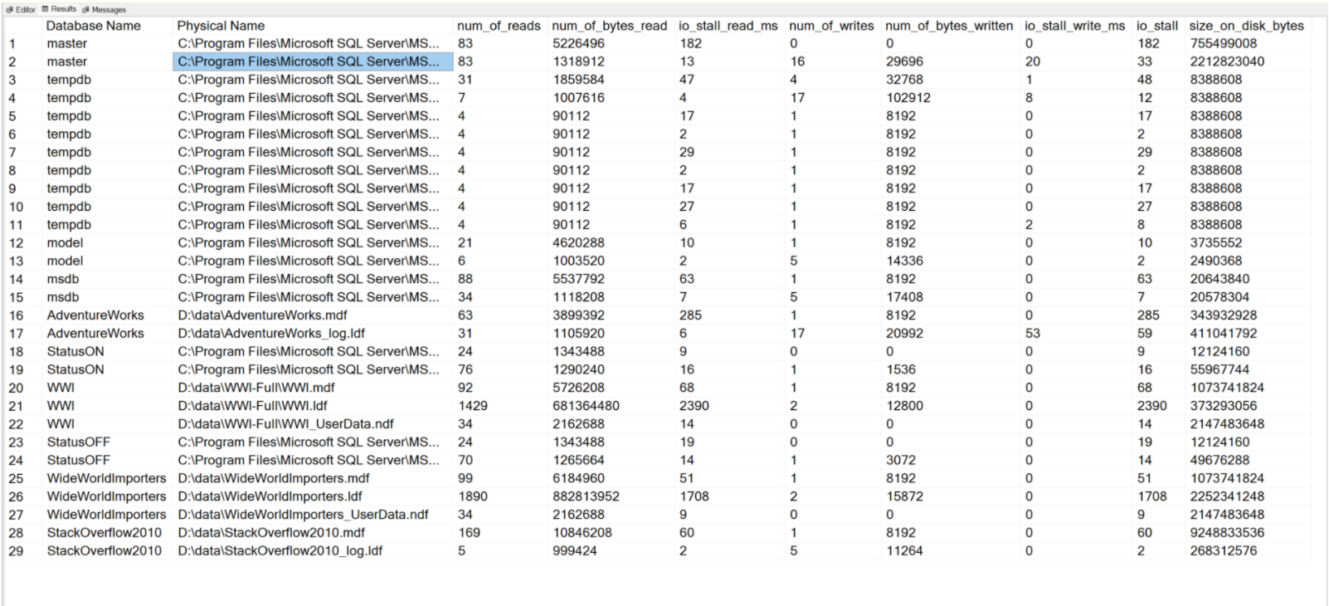The image size is (1329, 606).
Task: Click the size on disk value 755499008
Action: tap(1224, 43)
